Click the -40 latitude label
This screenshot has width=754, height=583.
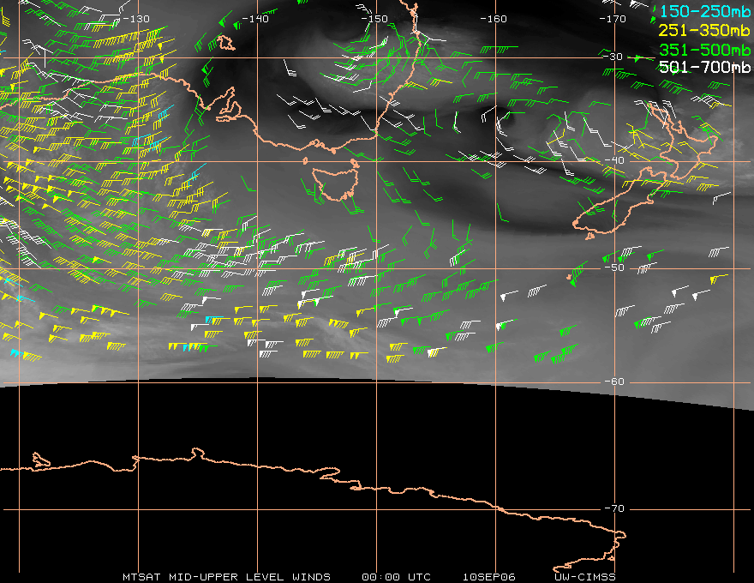615,160
